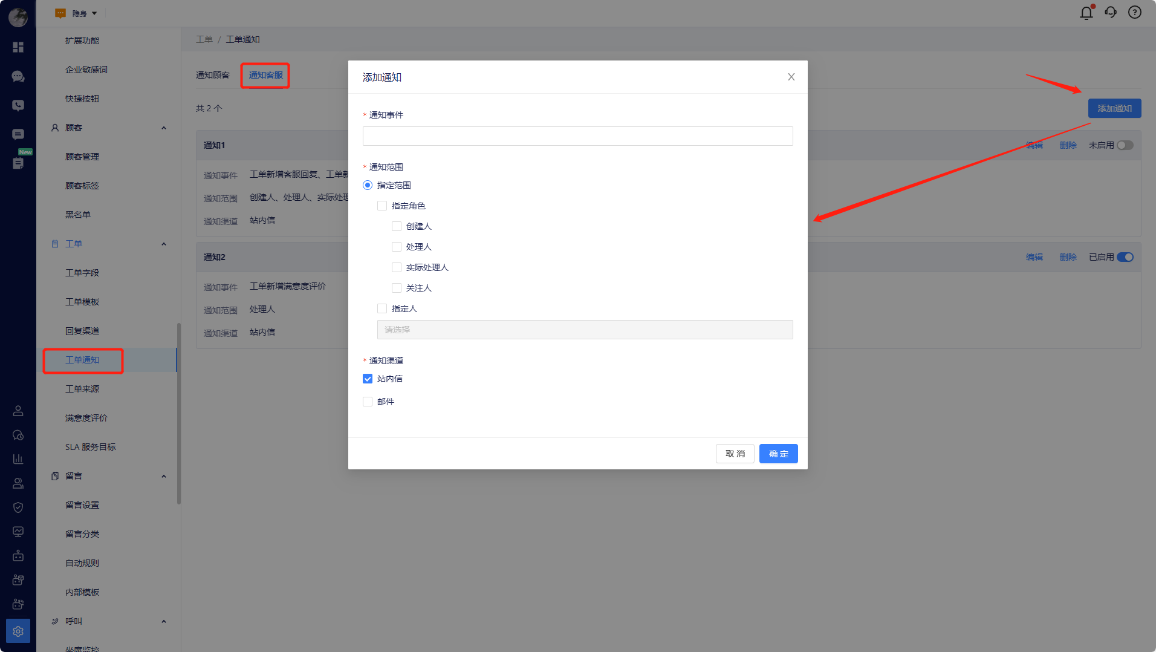
Task: Toggle the 未启用 switch for 通知1
Action: [1125, 145]
